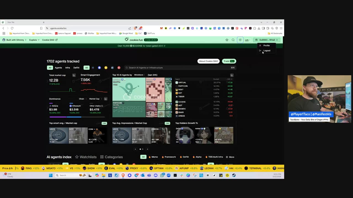This screenshot has width=353, height=198.
Task: Select the VIRTUAL treemap tile
Action: [129, 89]
